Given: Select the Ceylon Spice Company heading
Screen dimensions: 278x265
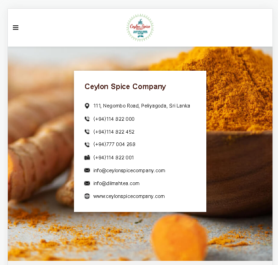Looking at the screenshot, I should (x=125, y=87).
